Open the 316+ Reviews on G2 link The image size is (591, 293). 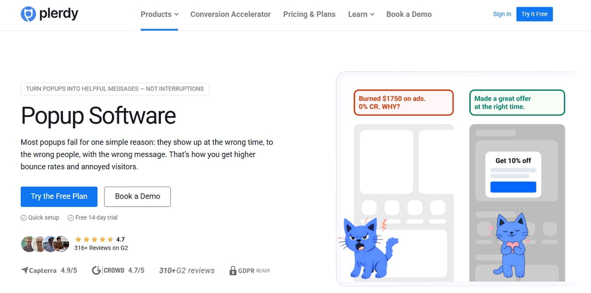[102, 247]
